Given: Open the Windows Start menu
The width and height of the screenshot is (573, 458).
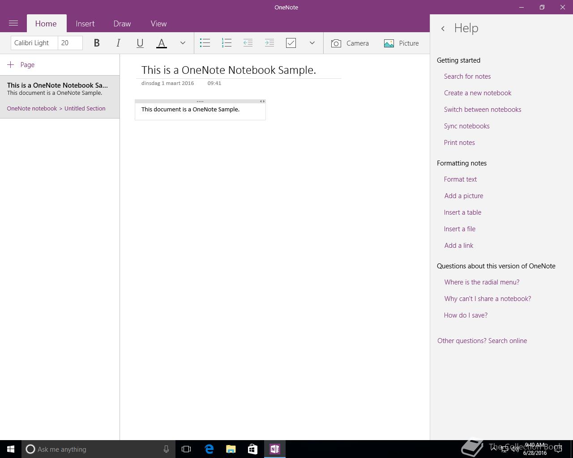Looking at the screenshot, I should tap(11, 449).
